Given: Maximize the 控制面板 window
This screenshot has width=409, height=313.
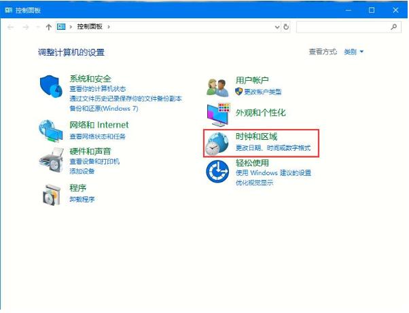Looking at the screenshot, I should (372, 10).
